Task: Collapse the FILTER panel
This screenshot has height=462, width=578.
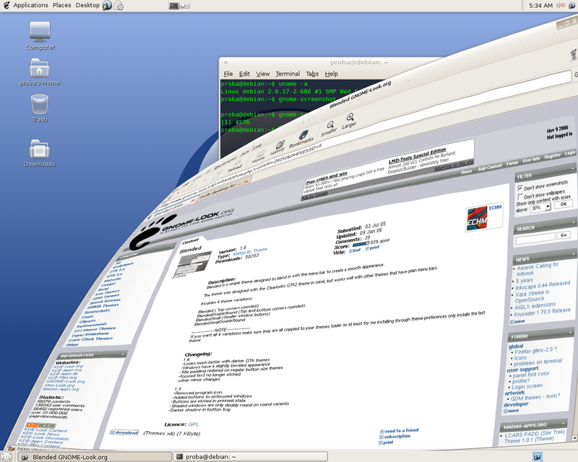Action: click(574, 170)
